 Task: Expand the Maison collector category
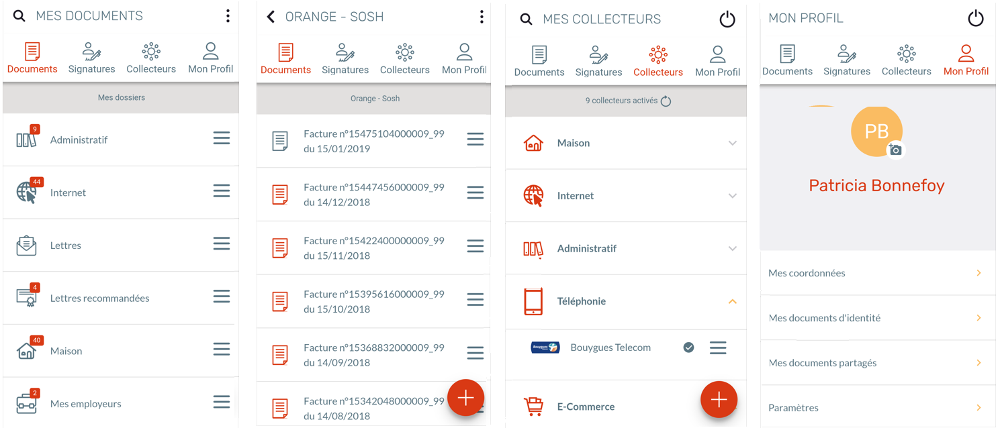pyautogui.click(x=732, y=143)
